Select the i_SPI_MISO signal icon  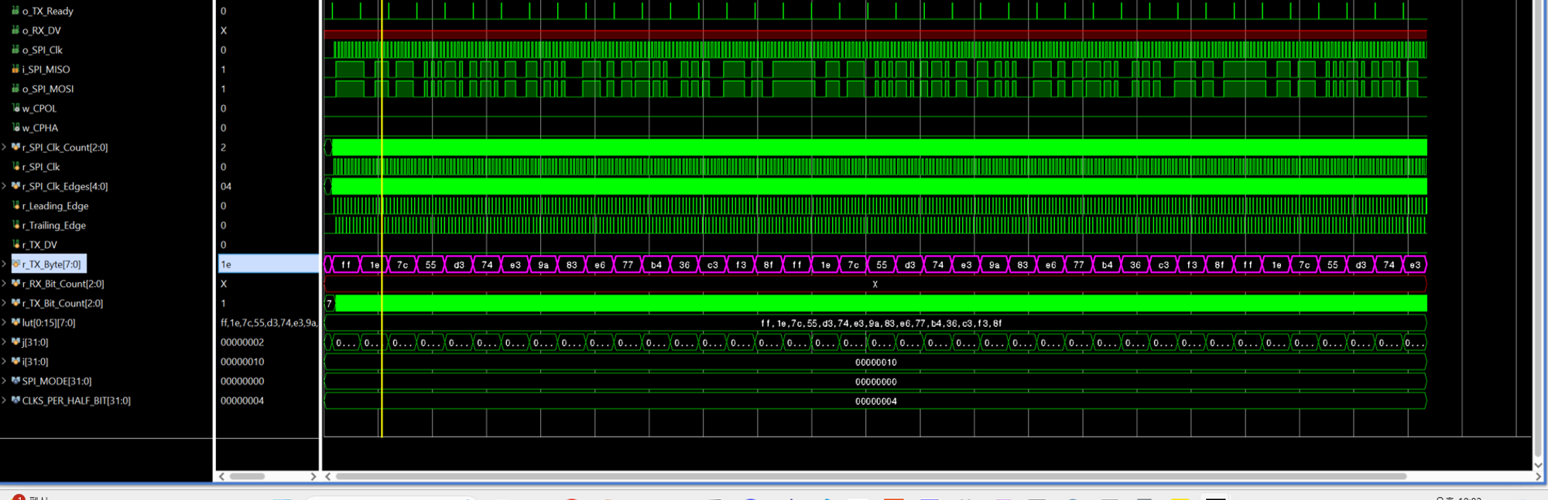(x=15, y=69)
